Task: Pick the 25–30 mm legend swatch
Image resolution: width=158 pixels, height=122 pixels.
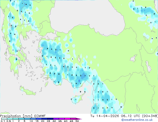Action: [50, 119]
